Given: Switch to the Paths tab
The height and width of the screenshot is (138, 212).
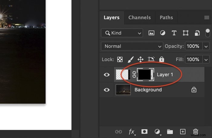Looking at the screenshot, I should (x=166, y=18).
